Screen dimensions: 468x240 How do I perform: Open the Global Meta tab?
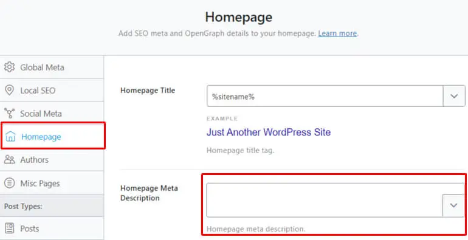[x=52, y=67]
